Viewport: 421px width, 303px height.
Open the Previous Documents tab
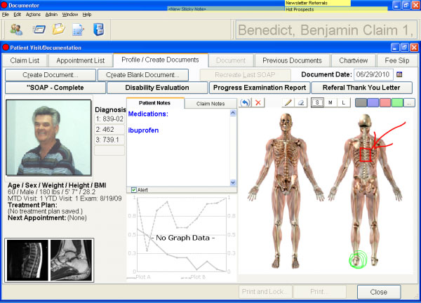pyautogui.click(x=292, y=60)
